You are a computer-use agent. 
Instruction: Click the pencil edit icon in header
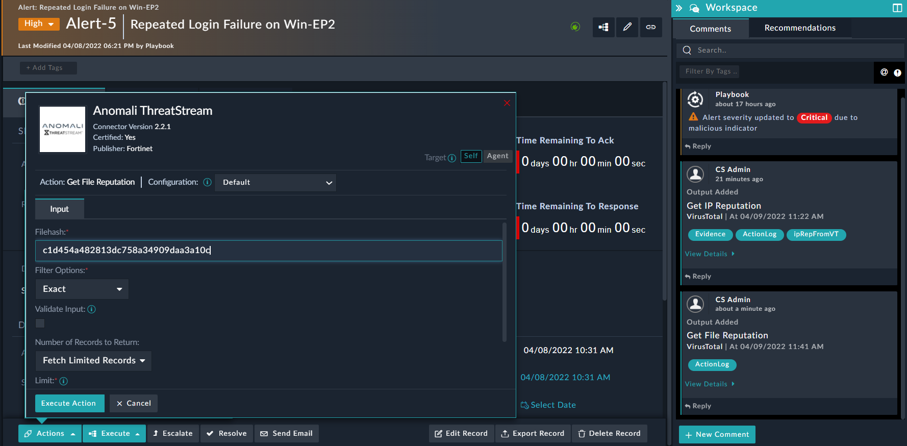[627, 27]
